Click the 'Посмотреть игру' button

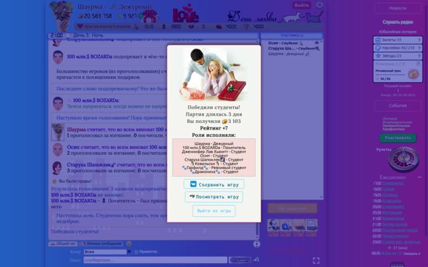pos(214,197)
